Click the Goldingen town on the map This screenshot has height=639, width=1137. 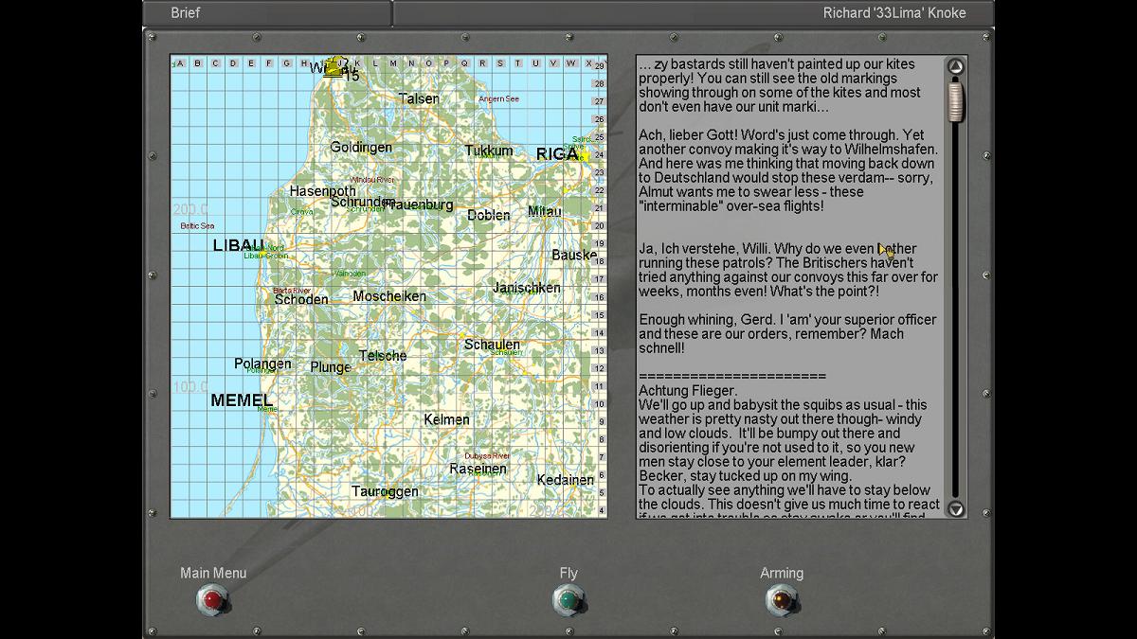pos(361,148)
